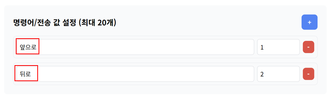Remove the 앞으로 command row

click(x=308, y=47)
